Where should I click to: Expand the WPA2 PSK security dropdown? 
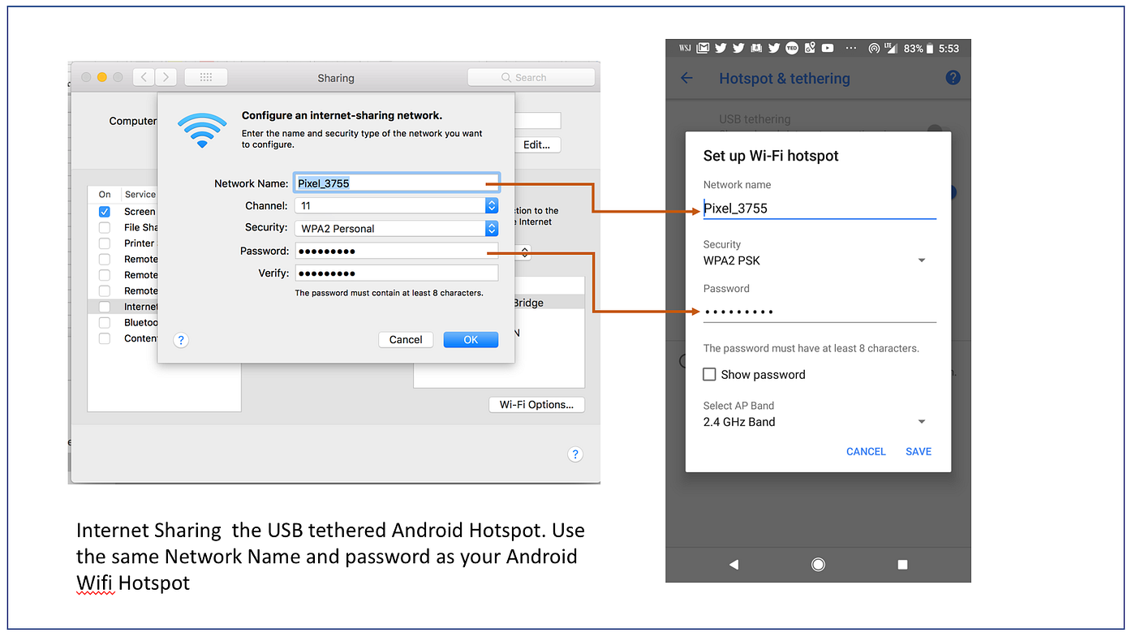(921, 260)
